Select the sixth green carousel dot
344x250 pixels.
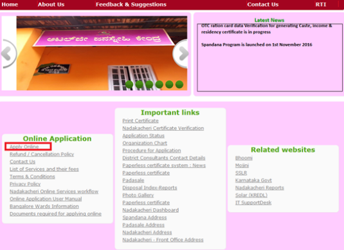coord(179,84)
